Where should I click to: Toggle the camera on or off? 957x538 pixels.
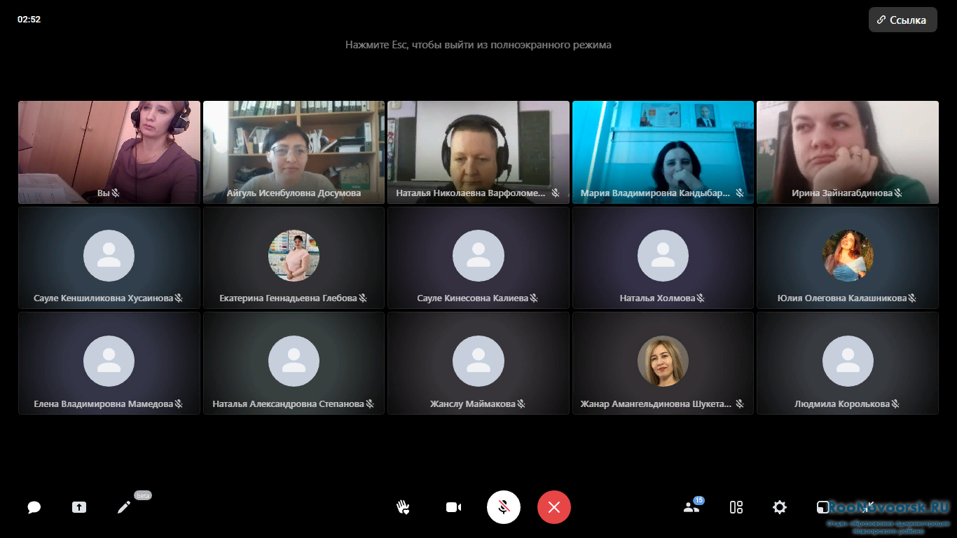coord(453,507)
